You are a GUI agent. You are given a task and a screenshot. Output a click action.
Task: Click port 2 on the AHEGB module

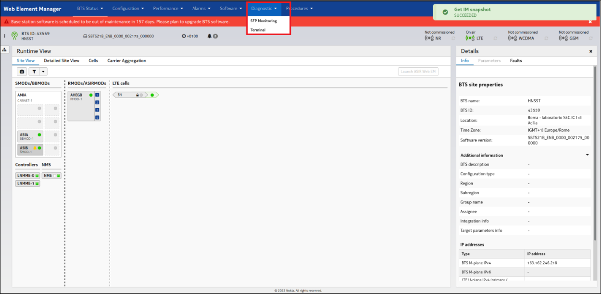coord(97,102)
